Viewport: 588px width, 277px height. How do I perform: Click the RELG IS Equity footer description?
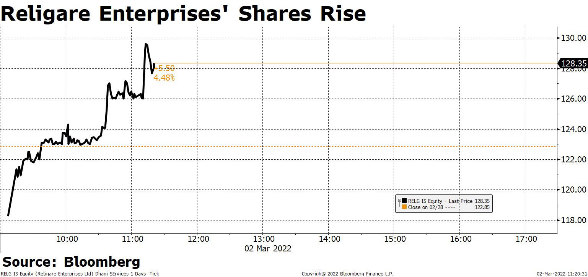(80, 274)
